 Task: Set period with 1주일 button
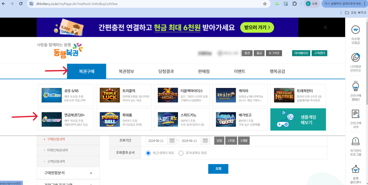point(231,141)
